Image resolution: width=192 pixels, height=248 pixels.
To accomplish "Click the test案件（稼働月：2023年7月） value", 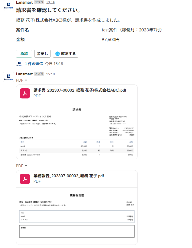I will [x=132, y=30].
